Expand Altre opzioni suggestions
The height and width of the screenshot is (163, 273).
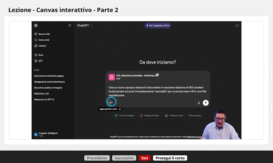[195, 115]
